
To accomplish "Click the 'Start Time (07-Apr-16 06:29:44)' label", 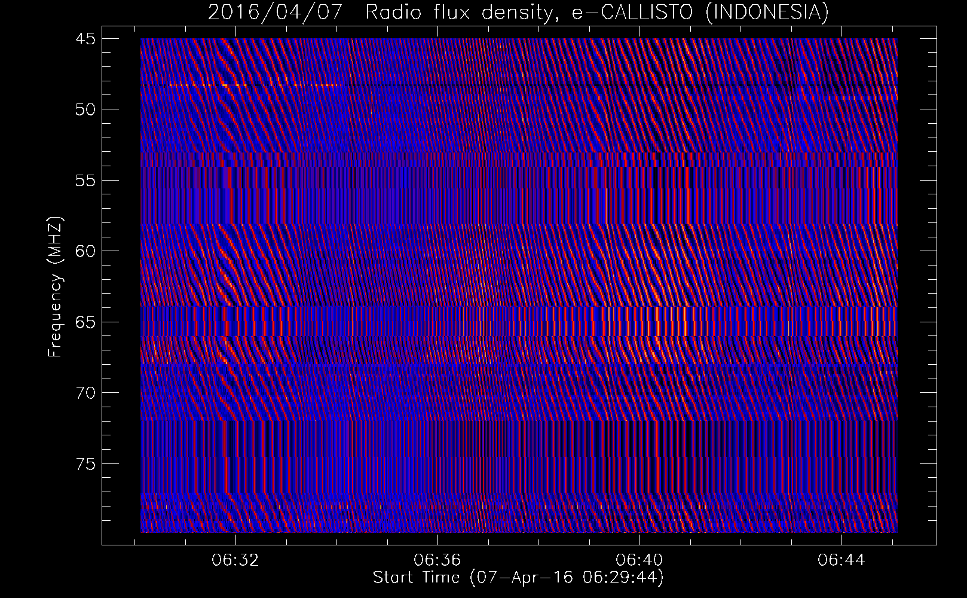I will coord(518,577).
